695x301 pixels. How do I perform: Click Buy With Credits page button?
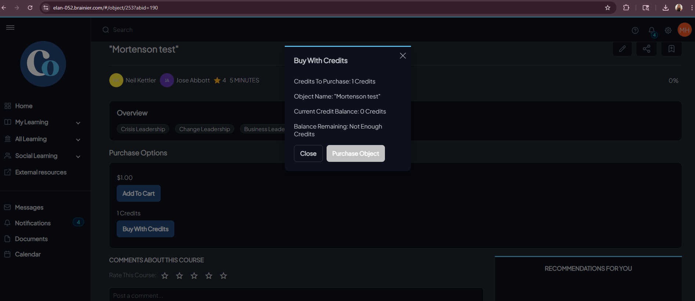coord(145,229)
